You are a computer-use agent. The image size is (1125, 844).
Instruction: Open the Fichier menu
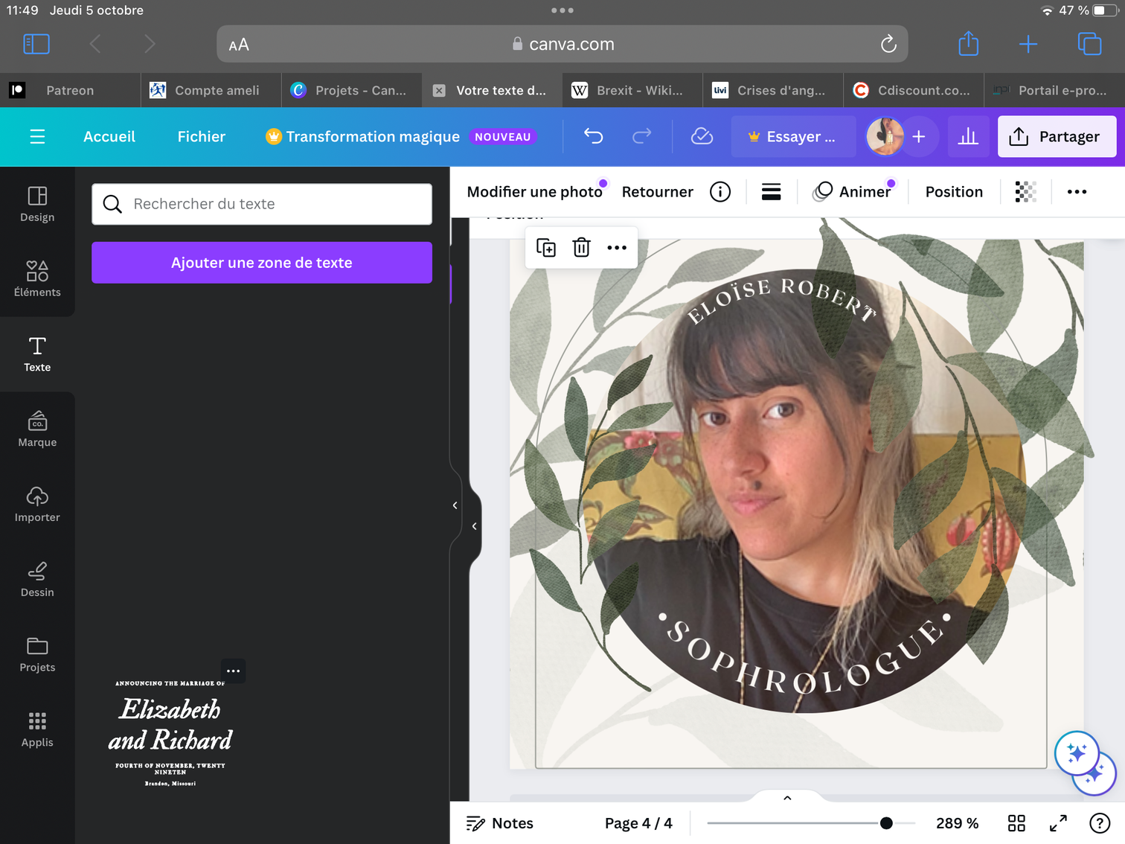[x=201, y=136]
